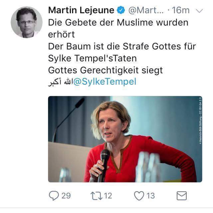213x213 pixels.
Task: Click the reply count 29
Action: 66,196
